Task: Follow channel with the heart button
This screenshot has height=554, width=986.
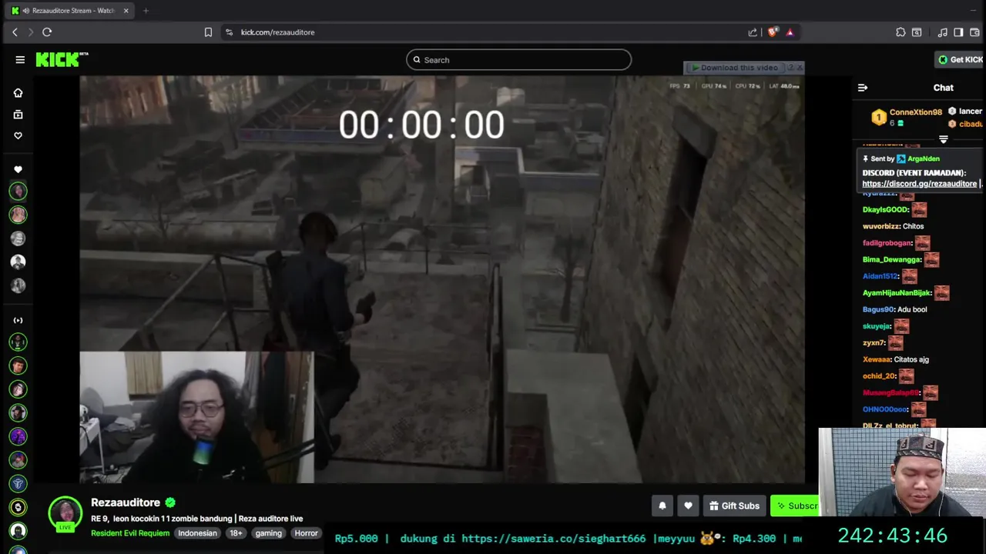Action: pos(688,506)
